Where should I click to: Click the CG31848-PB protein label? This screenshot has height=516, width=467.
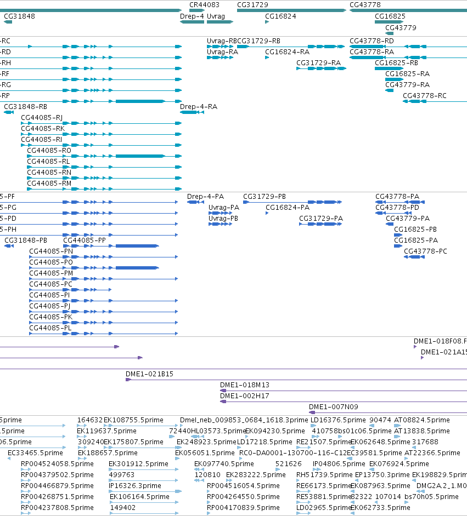[26, 240]
